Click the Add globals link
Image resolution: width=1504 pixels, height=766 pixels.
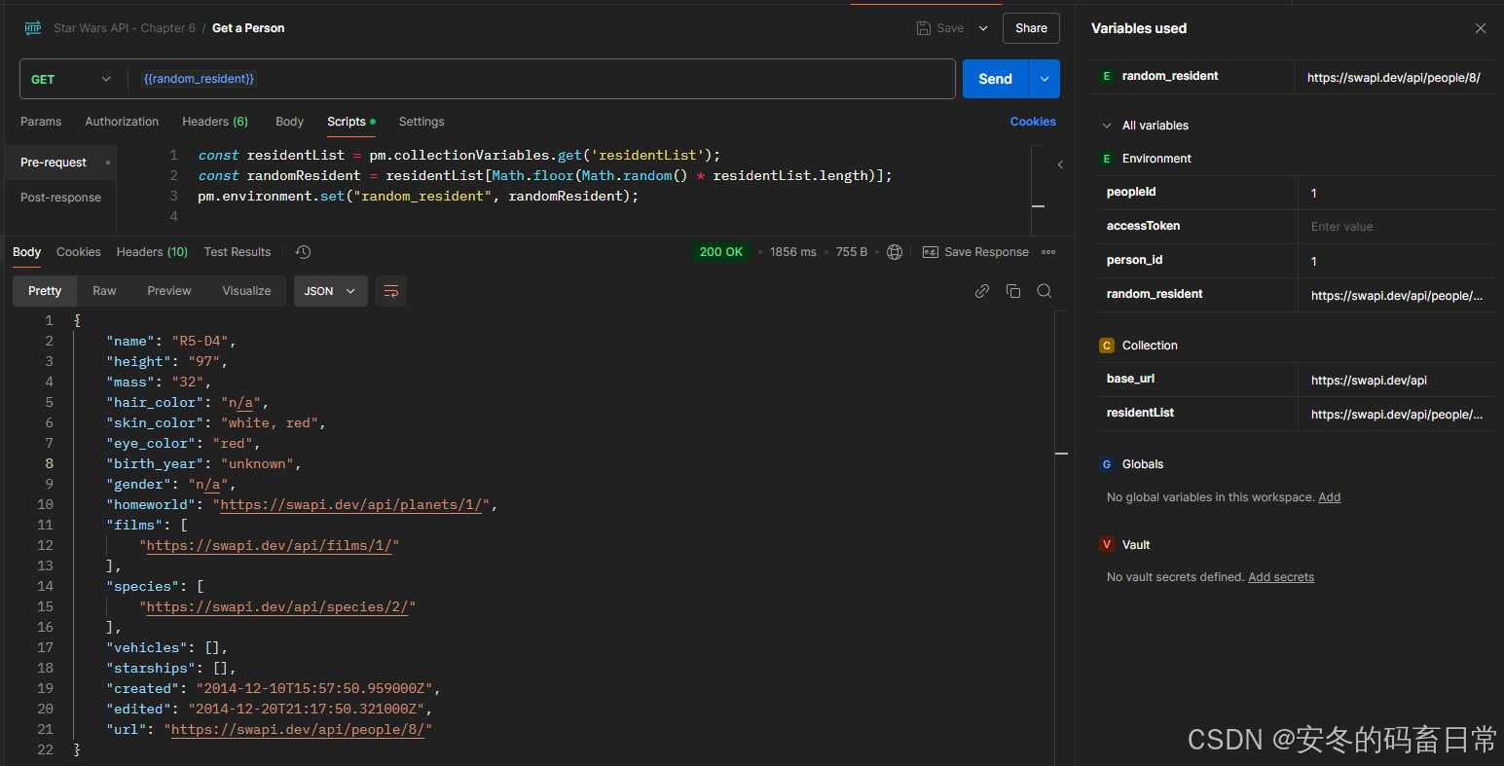[x=1330, y=497]
